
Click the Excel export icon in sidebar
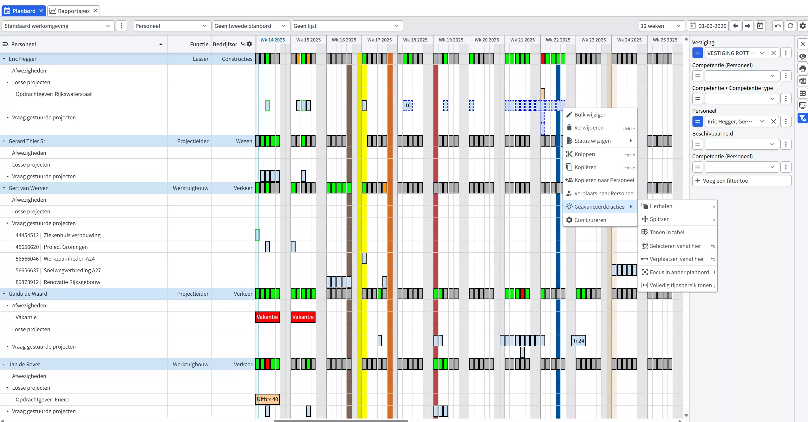(x=803, y=81)
